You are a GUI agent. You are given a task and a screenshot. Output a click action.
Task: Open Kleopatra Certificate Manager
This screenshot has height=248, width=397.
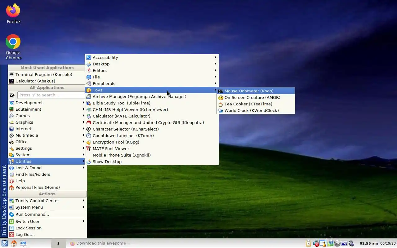(152, 122)
